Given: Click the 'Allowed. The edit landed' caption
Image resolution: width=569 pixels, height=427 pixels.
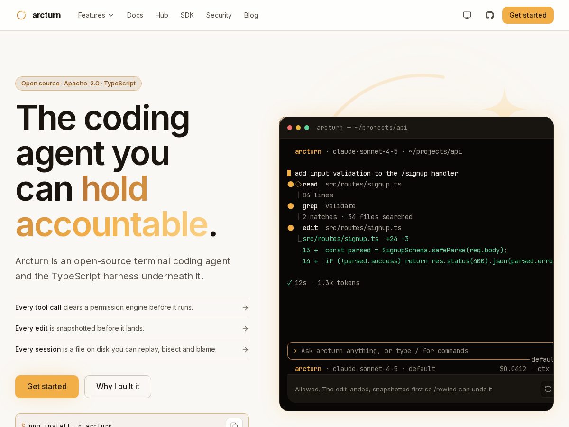Looking at the screenshot, I should (x=395, y=389).
